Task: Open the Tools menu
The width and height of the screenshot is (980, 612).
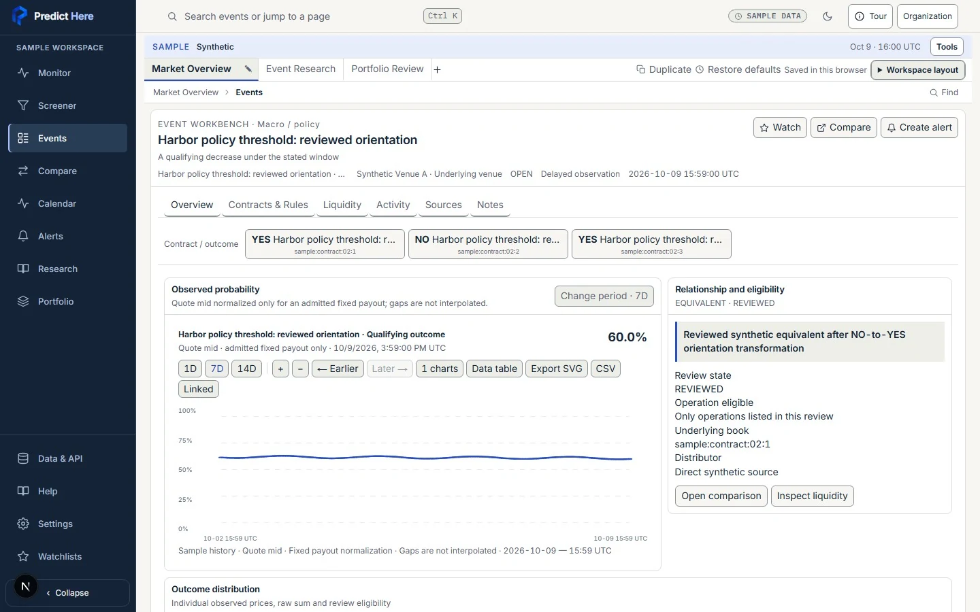Action: click(x=947, y=47)
